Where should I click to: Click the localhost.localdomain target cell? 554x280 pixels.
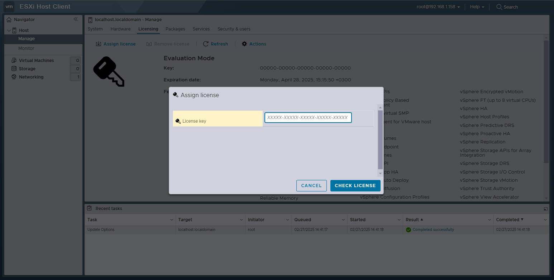coord(197,230)
